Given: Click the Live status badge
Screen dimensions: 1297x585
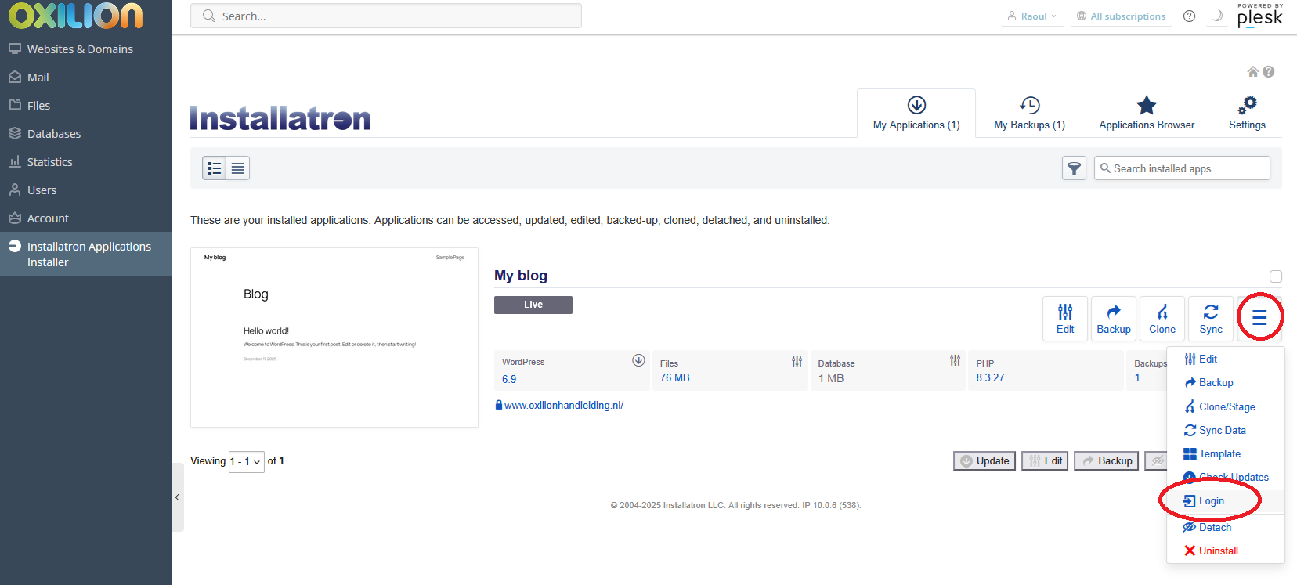Looking at the screenshot, I should coord(533,305).
